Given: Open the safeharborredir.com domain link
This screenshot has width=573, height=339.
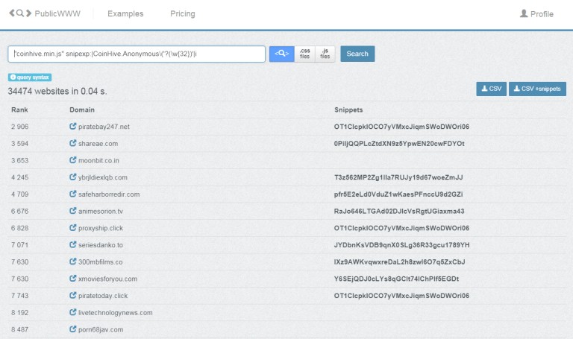Looking at the screenshot, I should tap(109, 194).
